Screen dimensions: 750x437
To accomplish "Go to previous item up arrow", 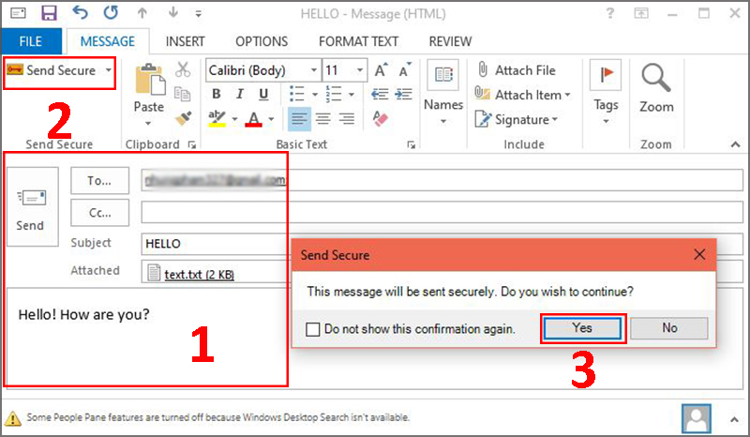I will click(x=142, y=13).
